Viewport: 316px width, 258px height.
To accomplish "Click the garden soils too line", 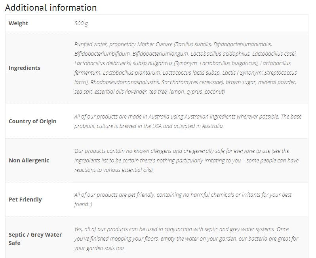I will (x=99, y=248).
